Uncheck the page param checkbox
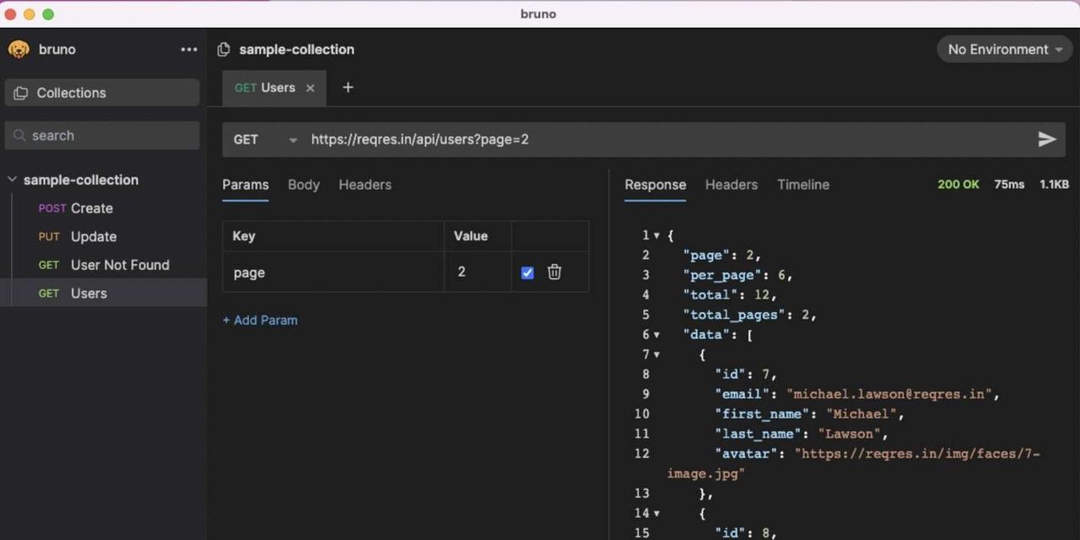 tap(527, 273)
